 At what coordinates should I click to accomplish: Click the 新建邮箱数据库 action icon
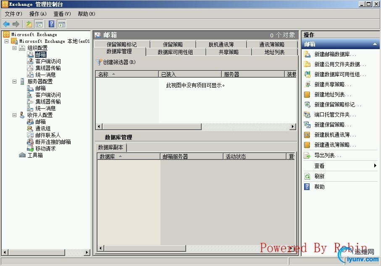pos(307,54)
